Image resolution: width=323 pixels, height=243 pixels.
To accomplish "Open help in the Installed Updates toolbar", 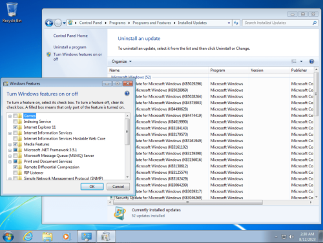I will pyautogui.click(x=311, y=61).
